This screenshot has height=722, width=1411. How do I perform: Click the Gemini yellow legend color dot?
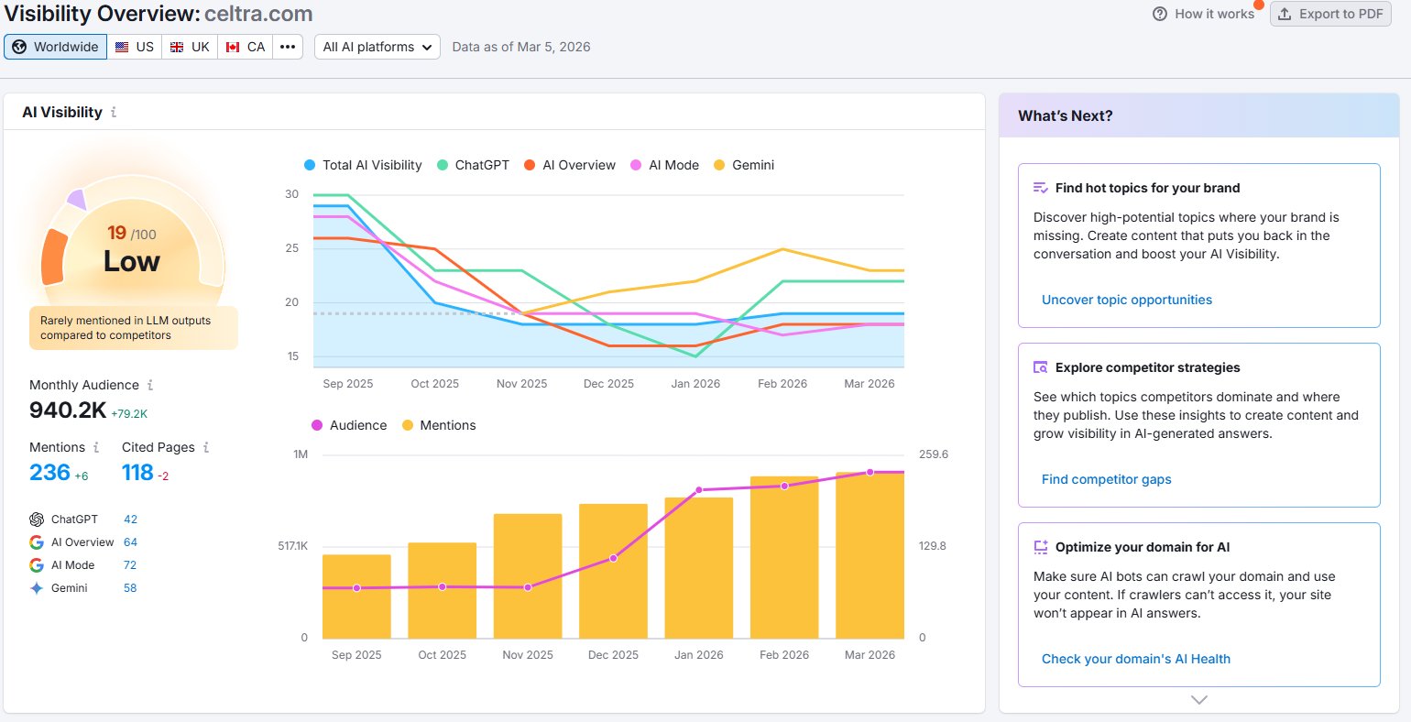tap(719, 165)
